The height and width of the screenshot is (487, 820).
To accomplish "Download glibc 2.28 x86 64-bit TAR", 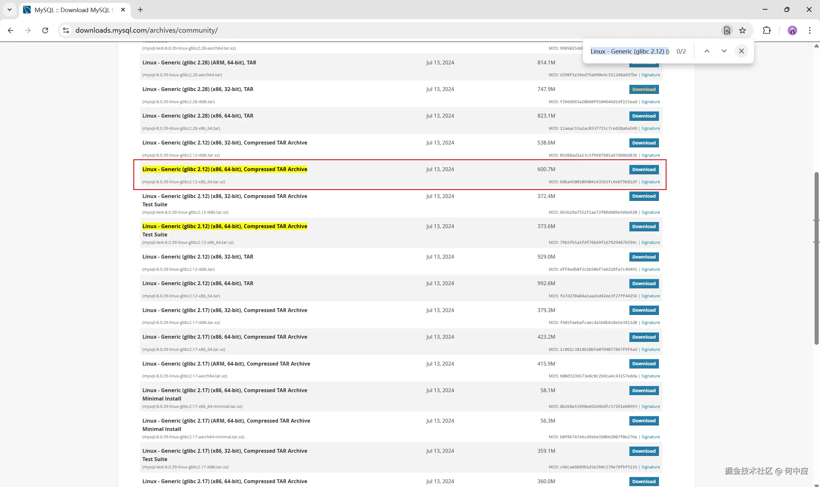I will [x=644, y=116].
